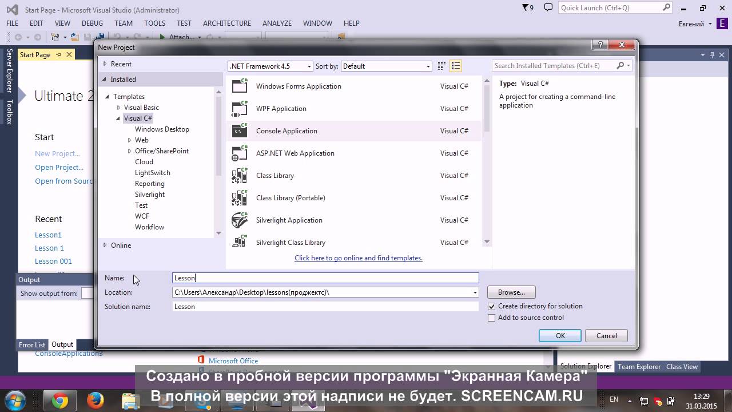Screen dimensions: 732x412
Task: Open the file explorer taskbar icon
Action: click(130, 401)
